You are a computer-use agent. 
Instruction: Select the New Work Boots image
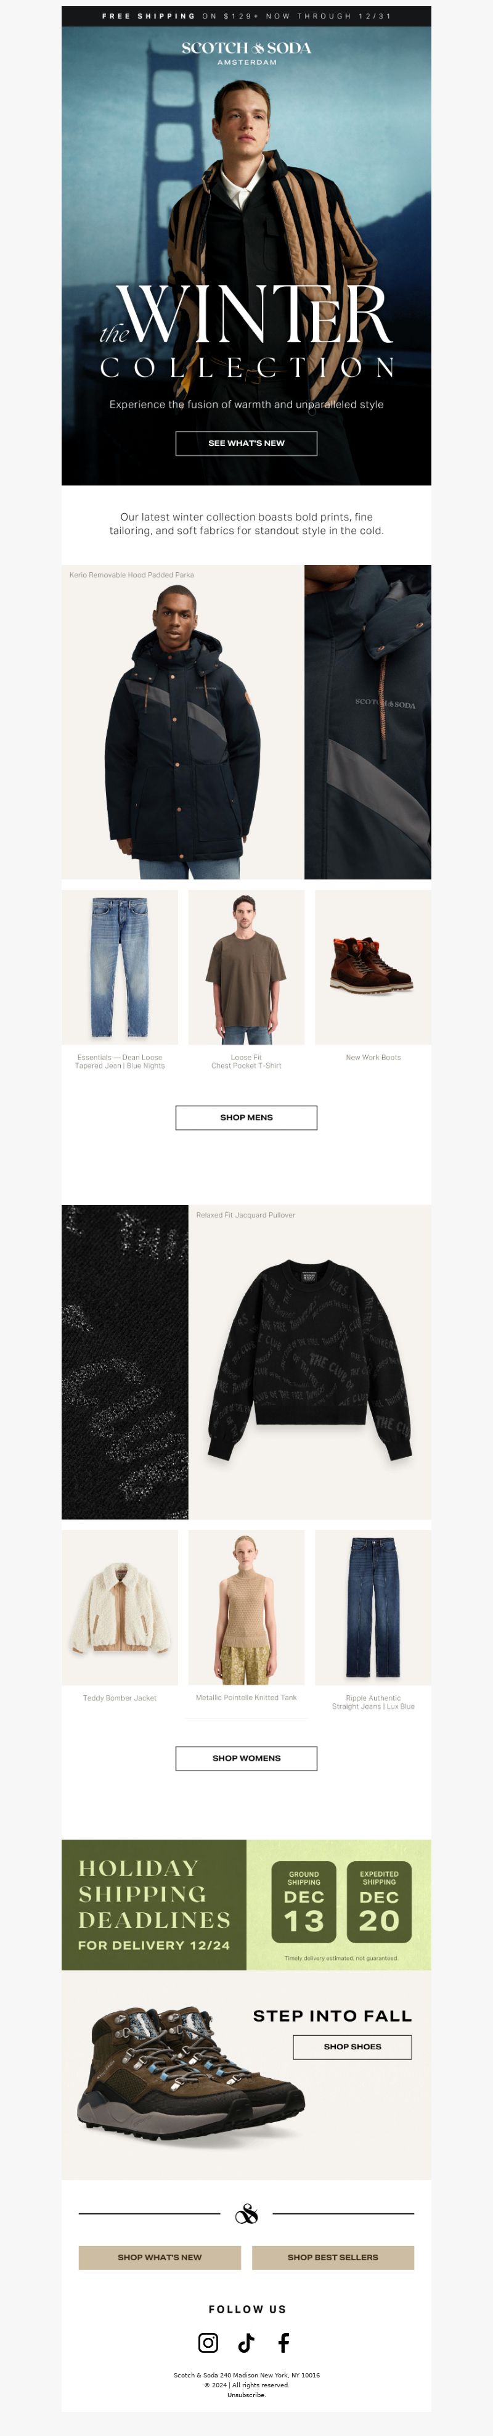click(373, 966)
